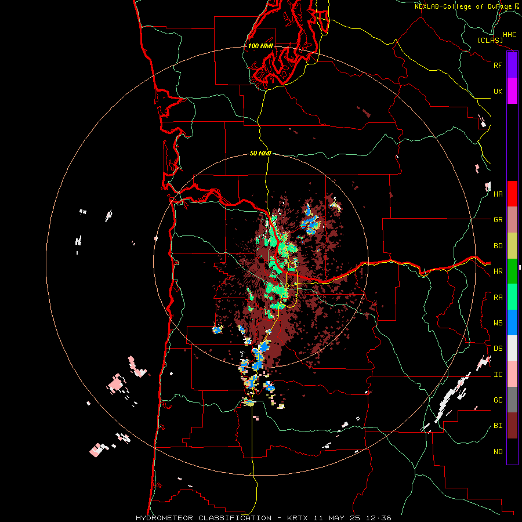Click the UK magenta legend swatch

512,91
